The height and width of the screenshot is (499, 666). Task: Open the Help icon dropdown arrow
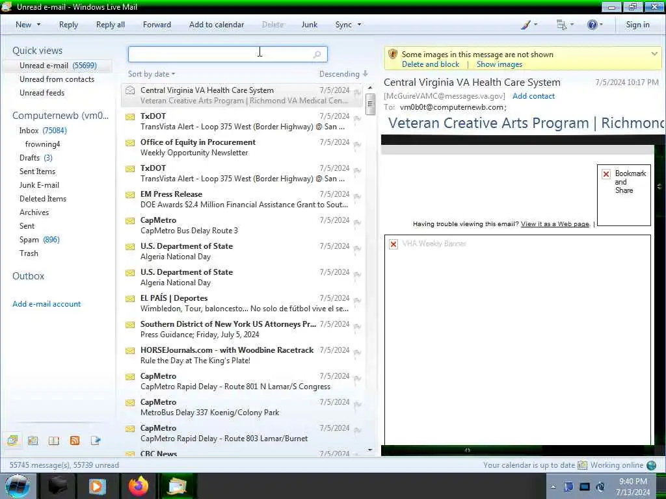[x=601, y=25]
